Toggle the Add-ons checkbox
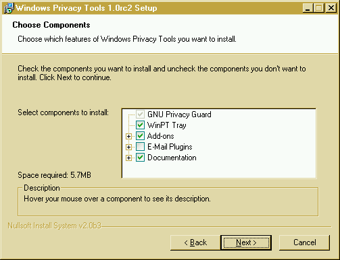 [x=140, y=135]
